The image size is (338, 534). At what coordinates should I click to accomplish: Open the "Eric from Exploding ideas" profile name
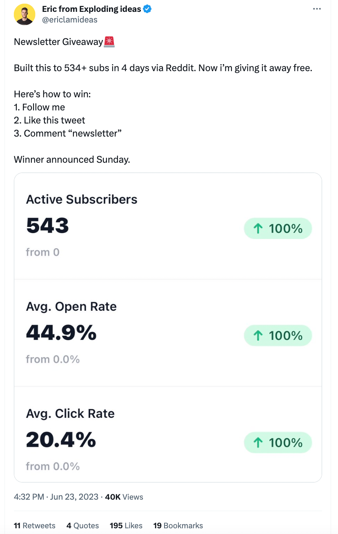click(x=91, y=9)
